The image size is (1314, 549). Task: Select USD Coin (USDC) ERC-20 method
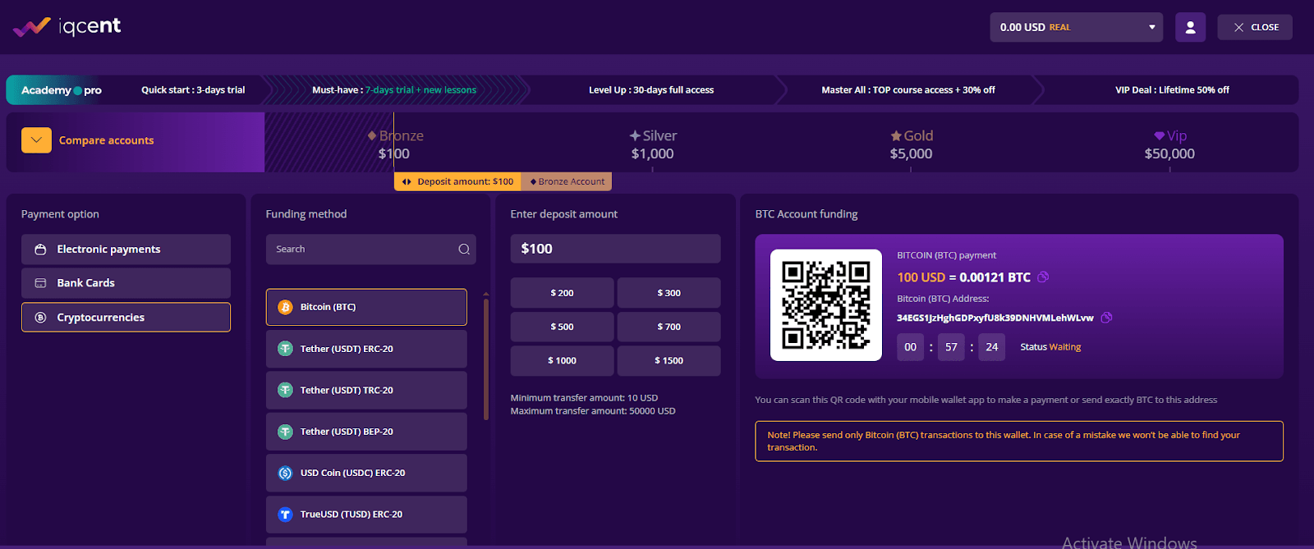tap(366, 474)
